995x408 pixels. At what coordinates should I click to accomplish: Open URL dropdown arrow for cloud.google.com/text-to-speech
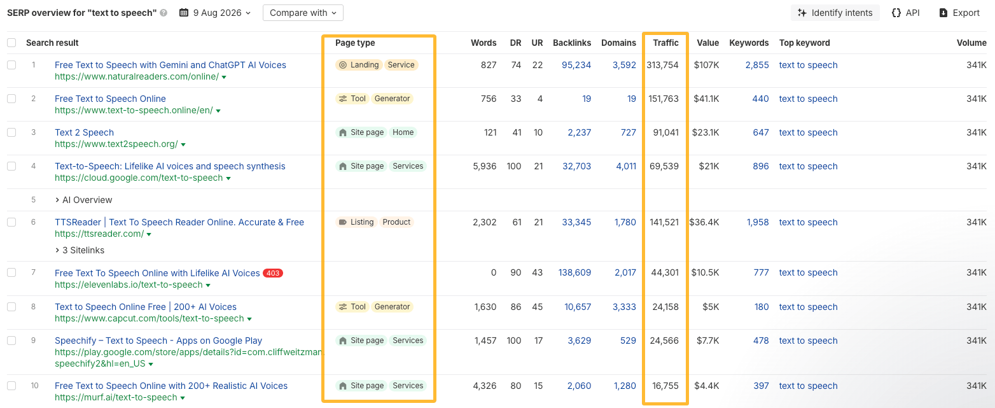228,178
